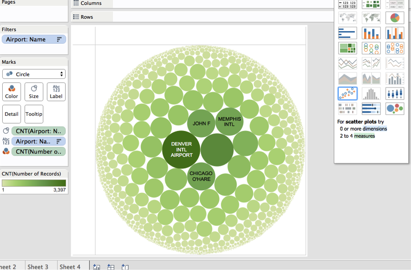
Task: Open the Circle mark type dropdown
Action: [34, 74]
